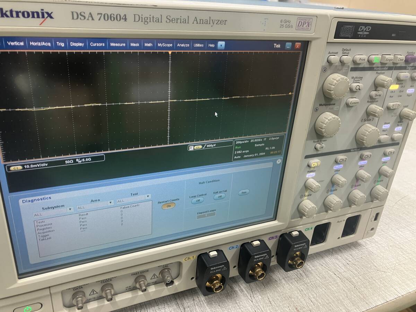
Task: Toggle the Ch 3 front-panel button
Action: pos(366,156)
